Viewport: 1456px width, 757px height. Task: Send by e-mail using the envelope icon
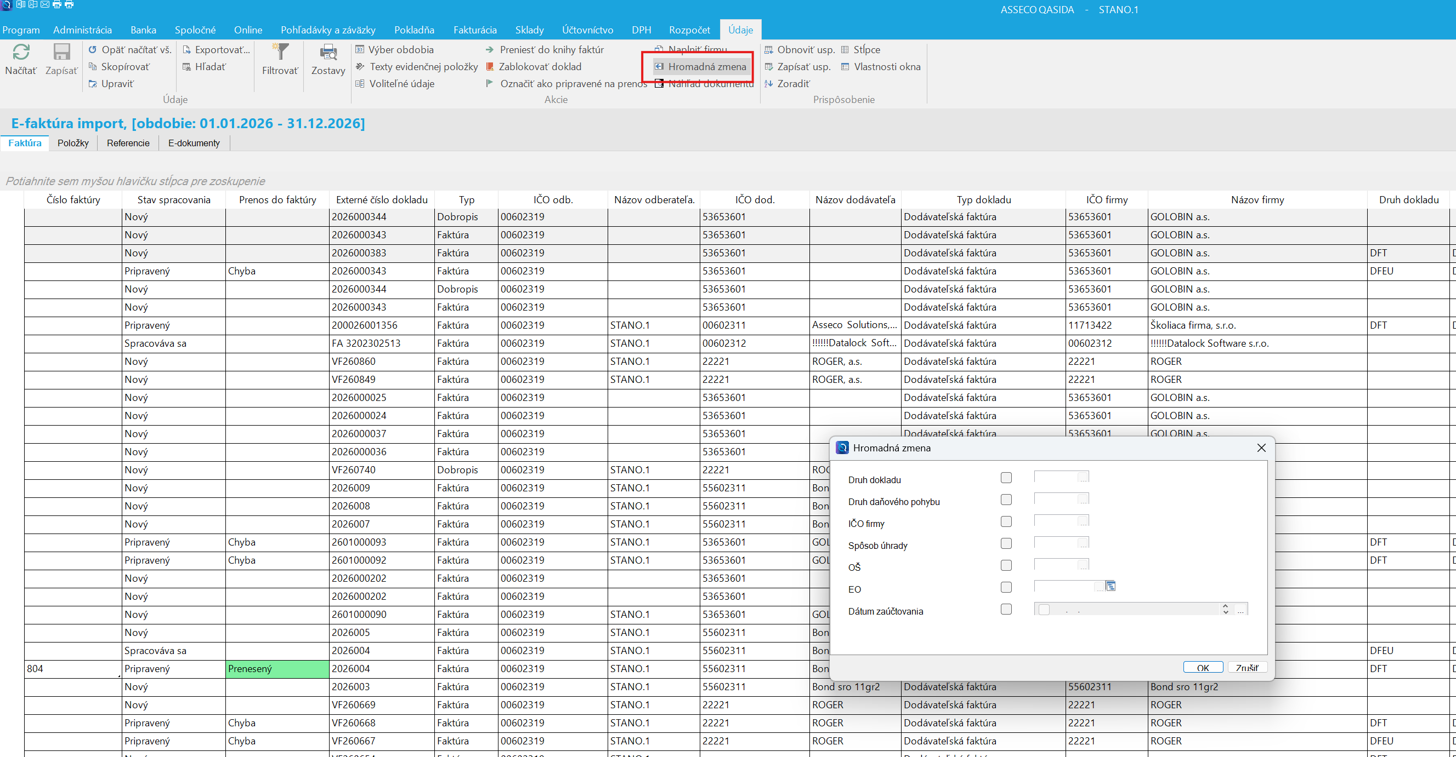[45, 4]
